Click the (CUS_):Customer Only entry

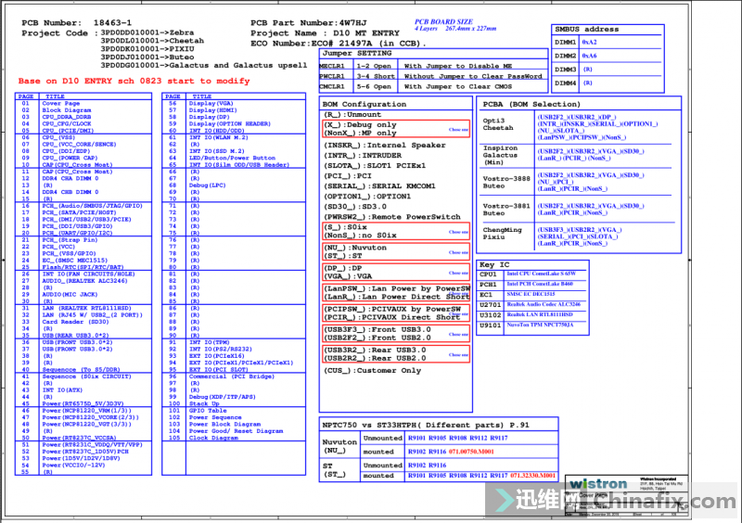coord(372,371)
